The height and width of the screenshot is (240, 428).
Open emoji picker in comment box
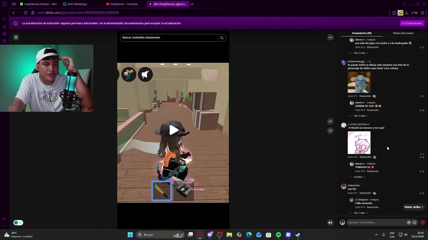coord(415,222)
